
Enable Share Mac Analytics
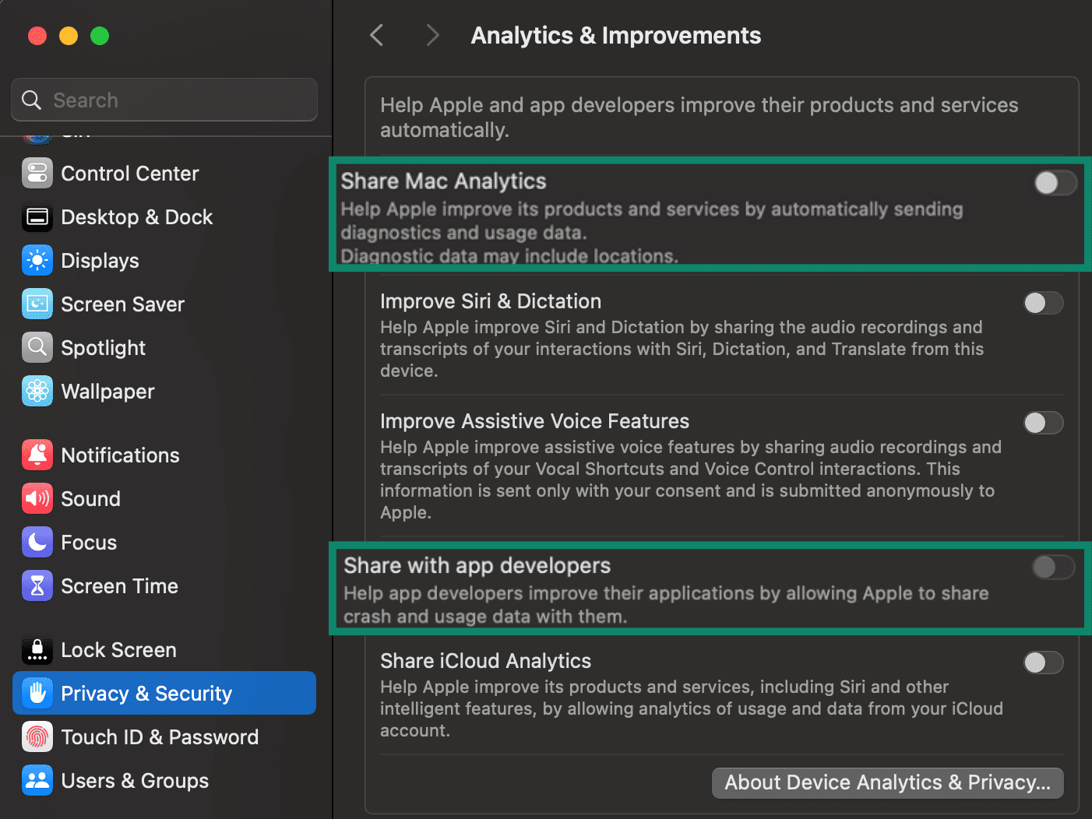pos(1055,183)
